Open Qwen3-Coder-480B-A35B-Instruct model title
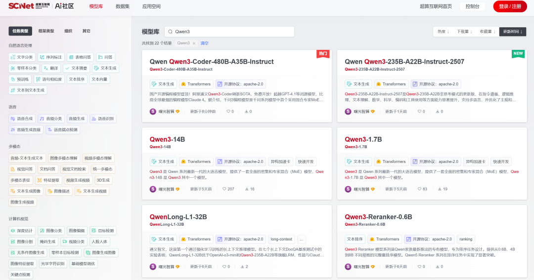534x280 pixels. coord(212,62)
